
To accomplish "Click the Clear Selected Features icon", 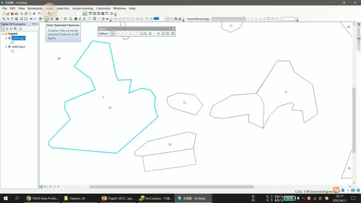I will (x=46, y=19).
